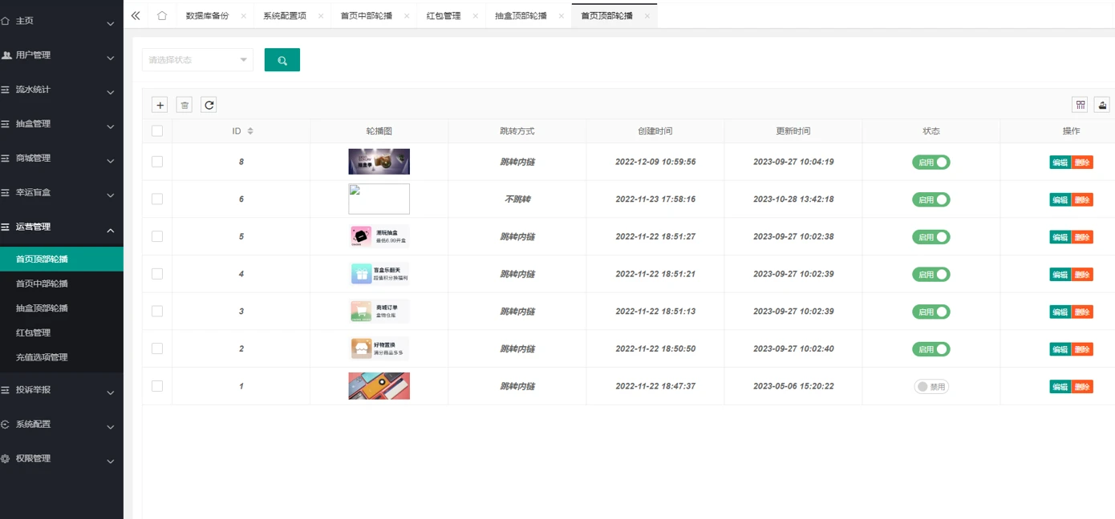
Task: Disable the status switch for ID 8
Action: 931,163
